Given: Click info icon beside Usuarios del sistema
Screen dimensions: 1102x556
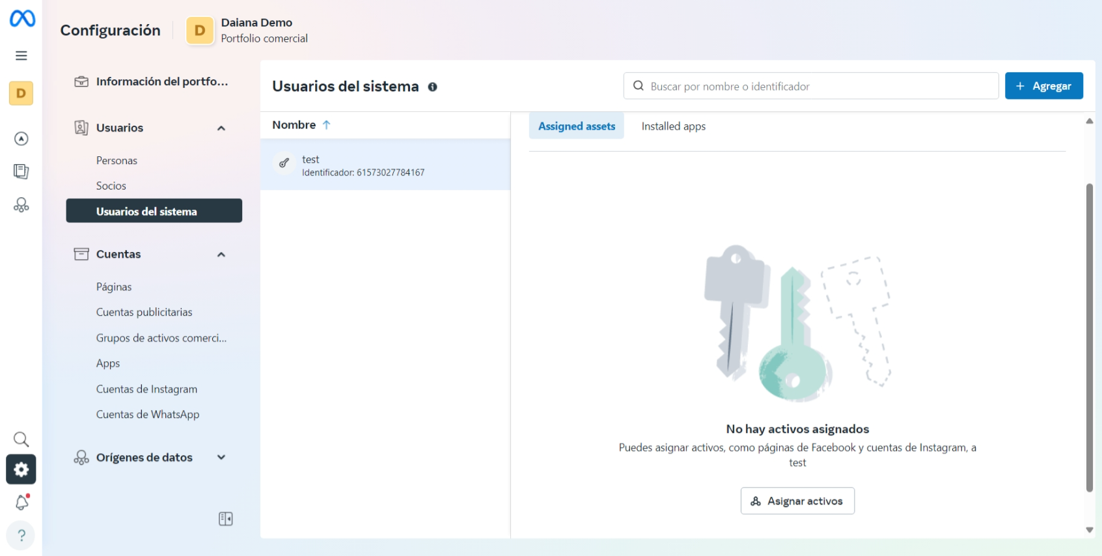Looking at the screenshot, I should click(x=432, y=87).
